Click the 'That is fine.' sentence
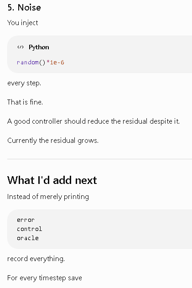Image resolution: width=192 pixels, height=288 pixels. point(25,102)
